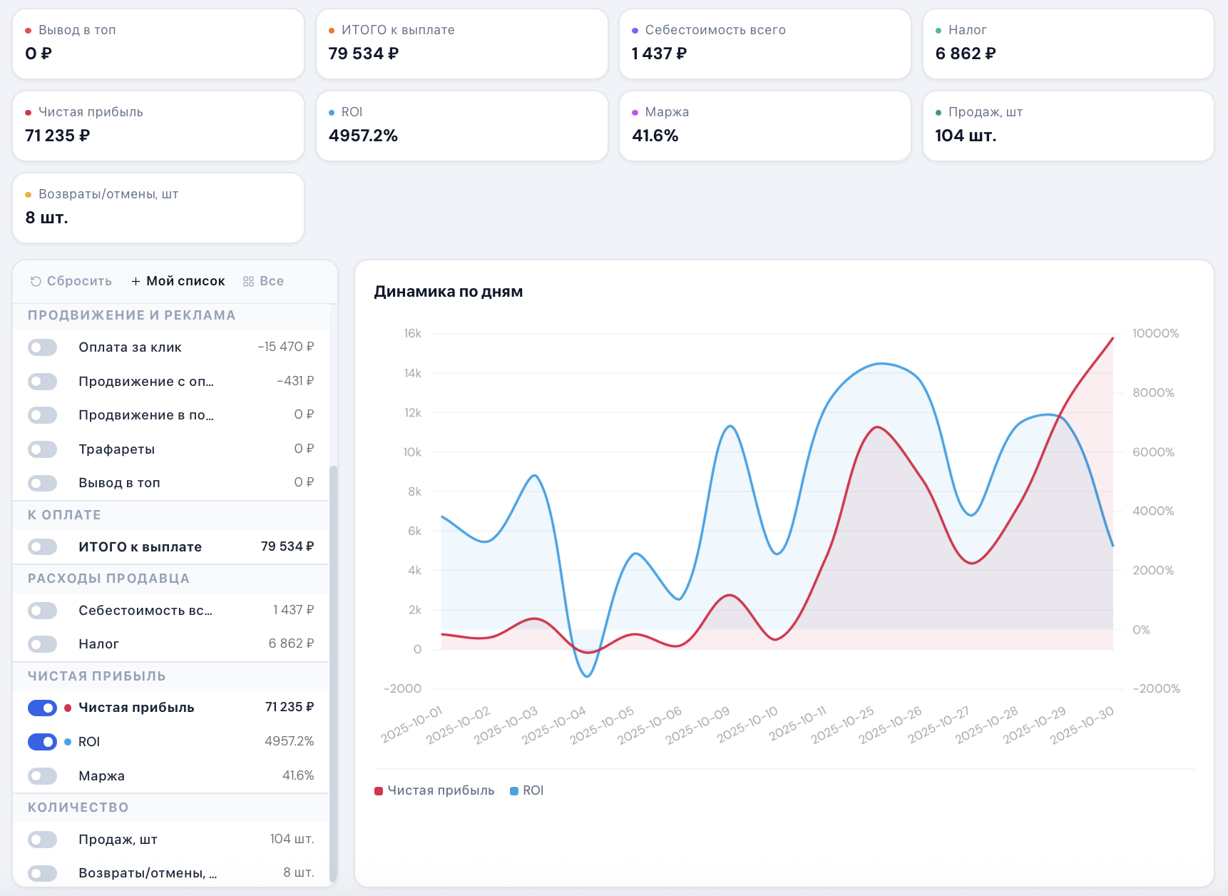Open the Мой список option
This screenshot has height=896, width=1228.
point(178,281)
